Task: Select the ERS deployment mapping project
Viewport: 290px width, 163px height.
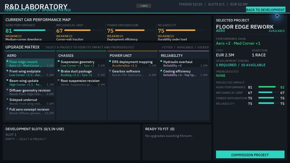Action: point(133,63)
